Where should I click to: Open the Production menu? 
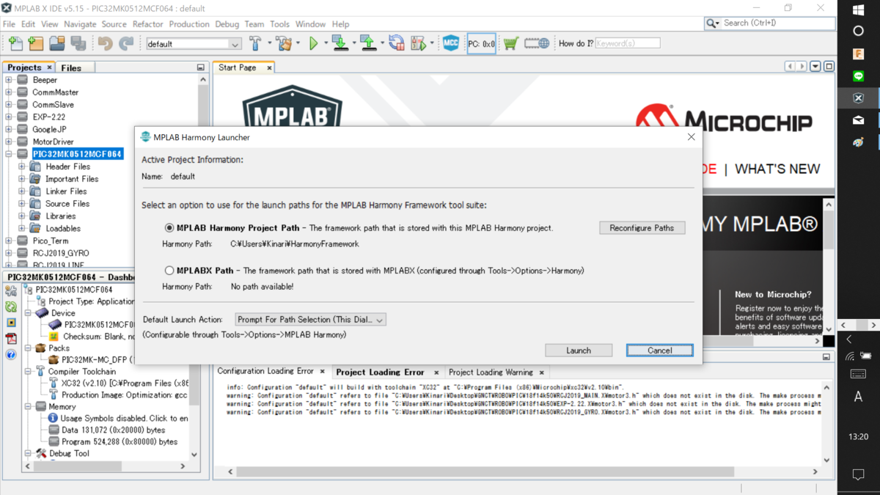click(x=189, y=24)
